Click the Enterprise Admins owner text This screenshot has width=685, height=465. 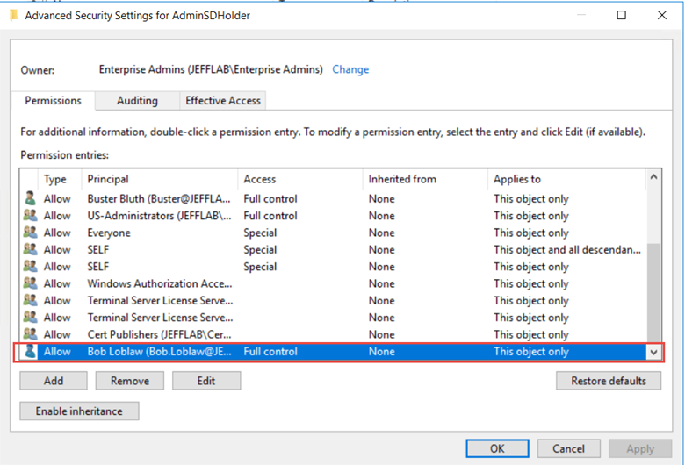click(211, 69)
